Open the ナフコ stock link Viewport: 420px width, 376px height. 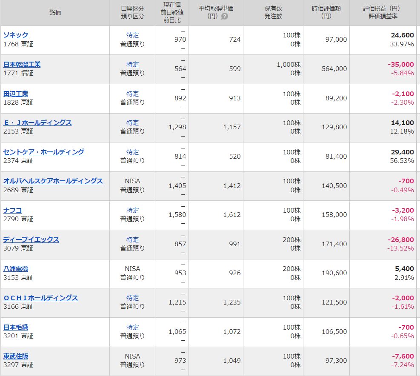click(x=13, y=211)
